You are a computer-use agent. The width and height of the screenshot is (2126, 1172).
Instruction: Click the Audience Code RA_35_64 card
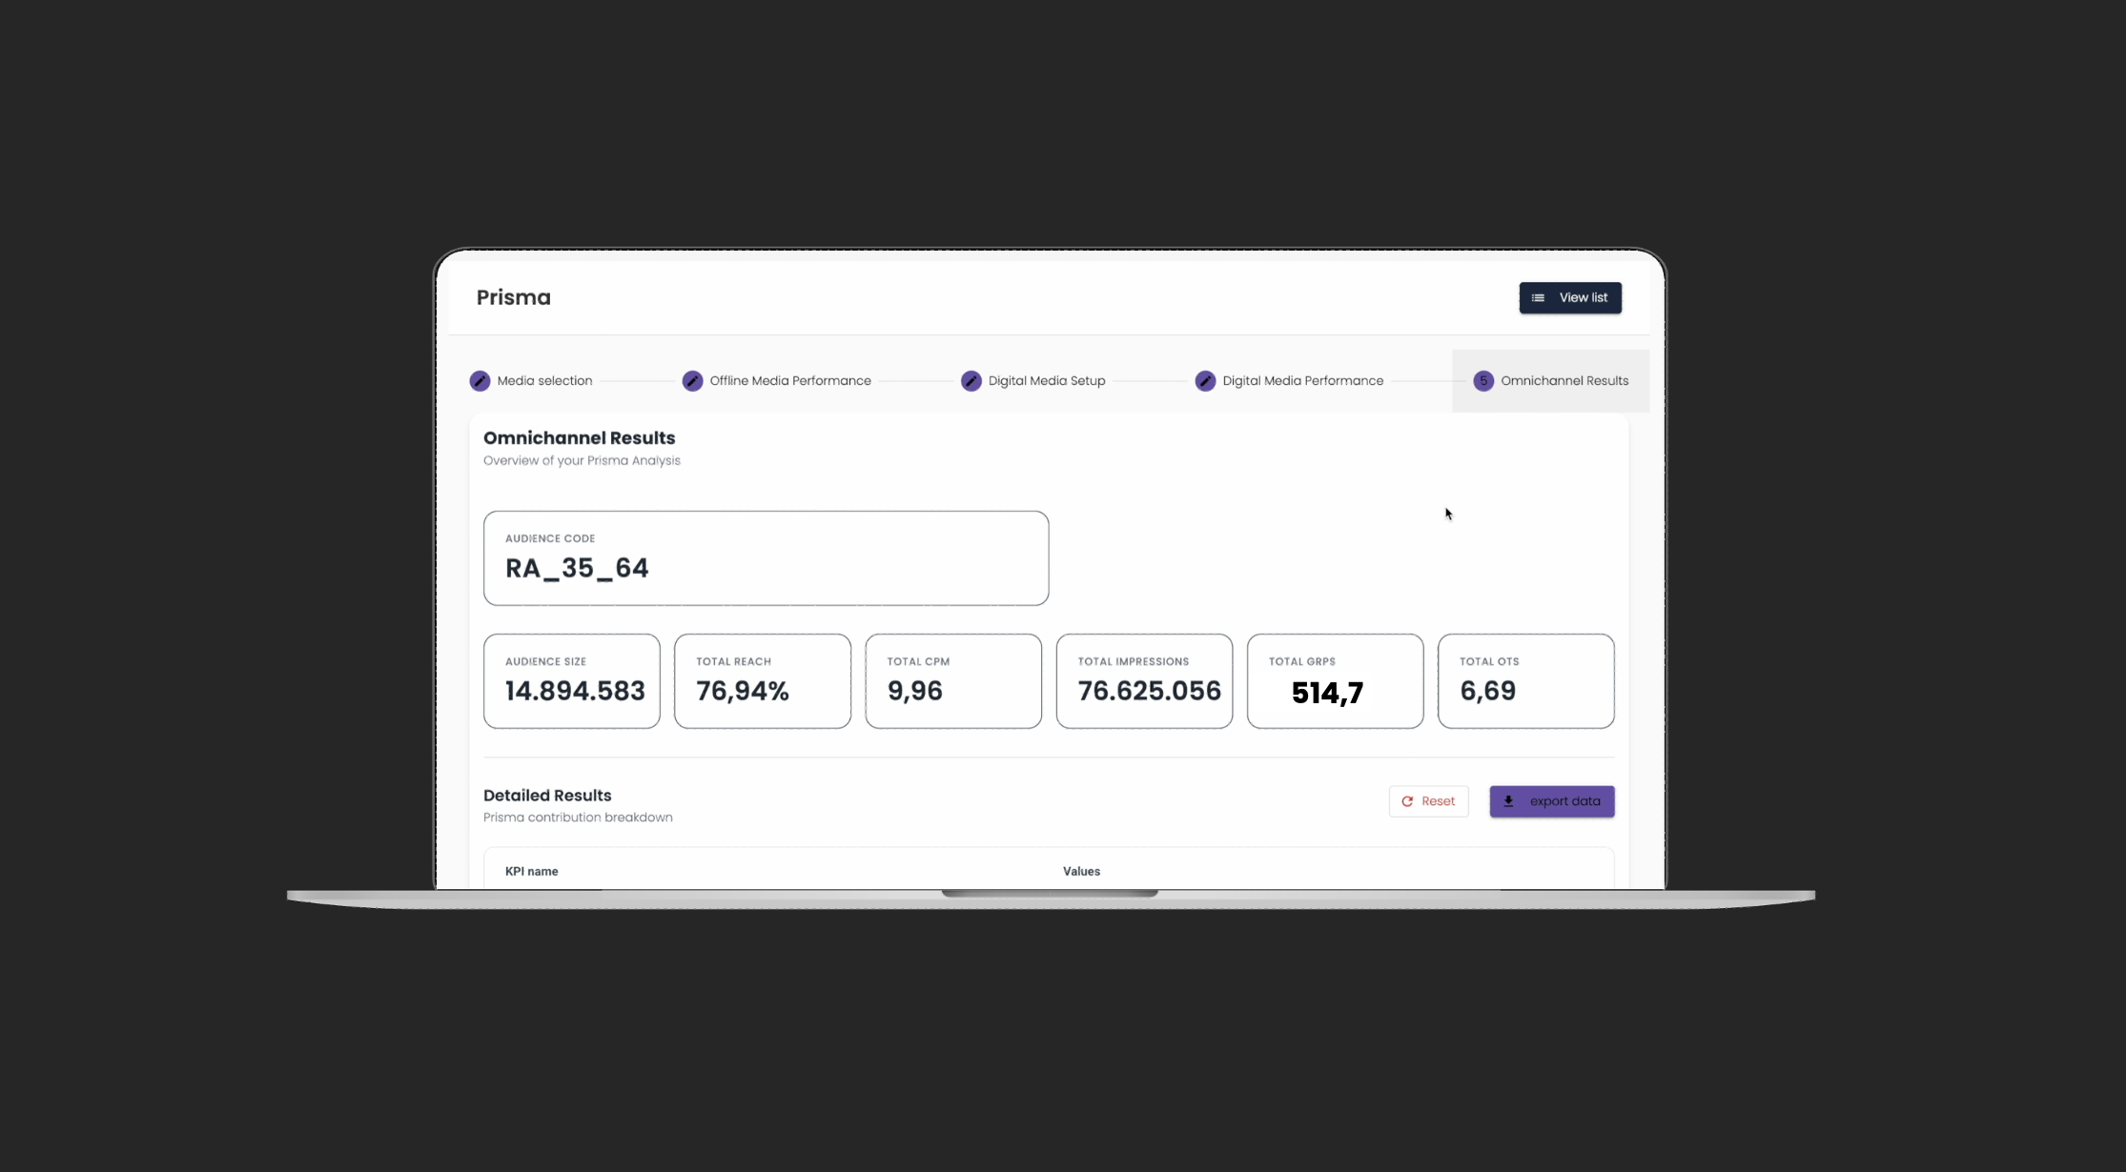click(766, 558)
